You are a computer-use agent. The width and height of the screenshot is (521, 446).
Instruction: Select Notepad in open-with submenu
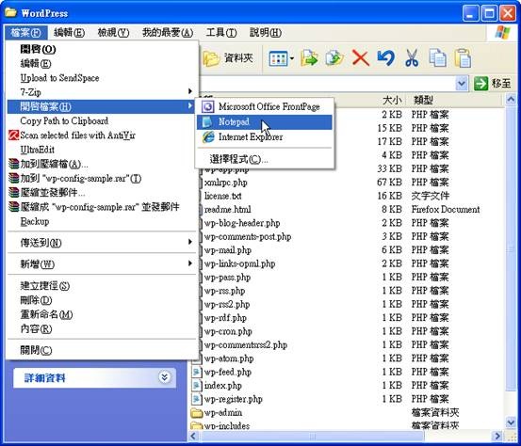[x=265, y=121]
